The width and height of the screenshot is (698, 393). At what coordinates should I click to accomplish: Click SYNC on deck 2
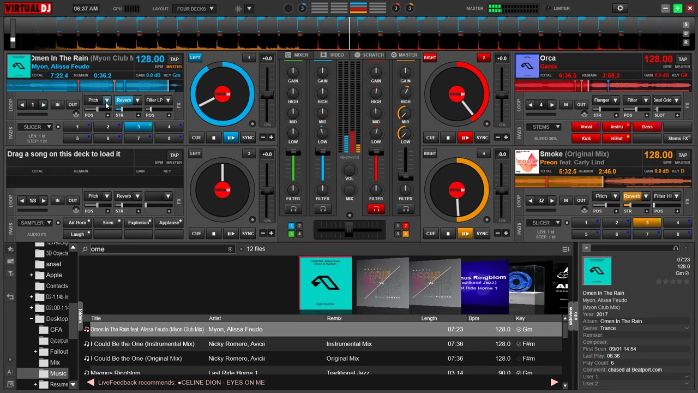pyautogui.click(x=483, y=138)
